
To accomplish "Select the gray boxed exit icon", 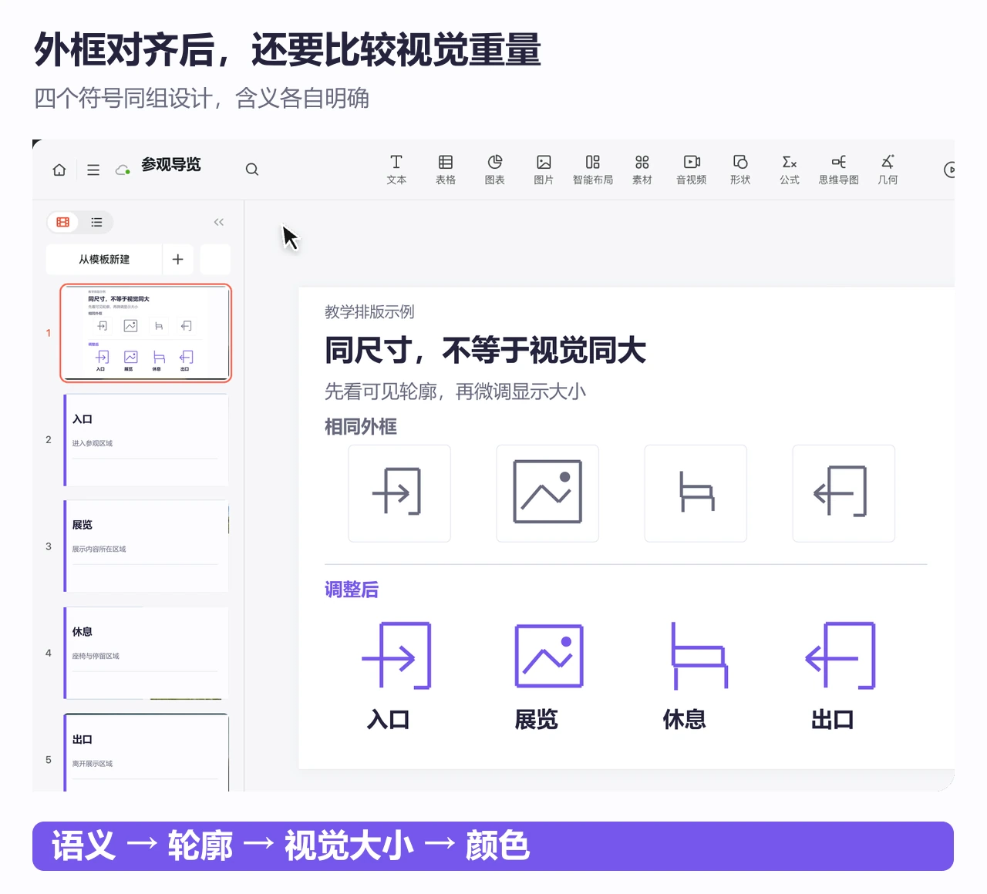I will [844, 493].
